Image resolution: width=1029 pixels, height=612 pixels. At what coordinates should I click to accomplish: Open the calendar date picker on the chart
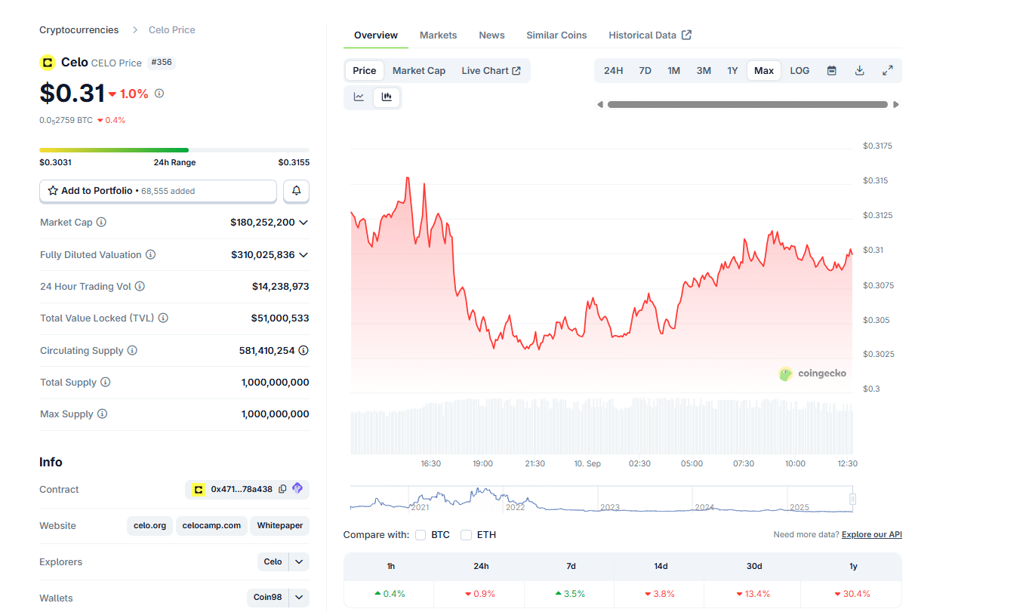[831, 70]
